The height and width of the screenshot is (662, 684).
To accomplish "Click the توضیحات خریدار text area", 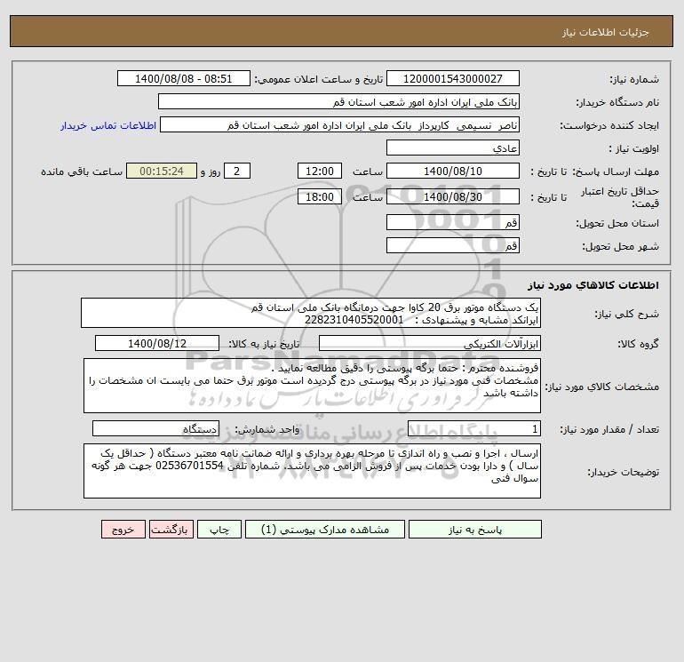I will (x=312, y=471).
